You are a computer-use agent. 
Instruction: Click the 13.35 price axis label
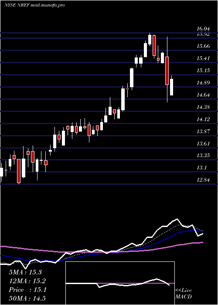click(203, 156)
